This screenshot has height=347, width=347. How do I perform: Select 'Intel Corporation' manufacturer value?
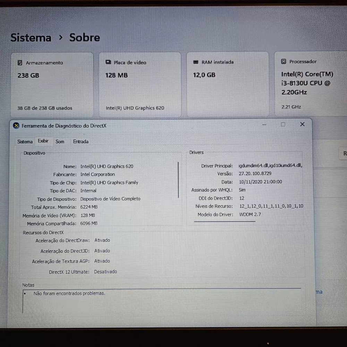[98, 175]
